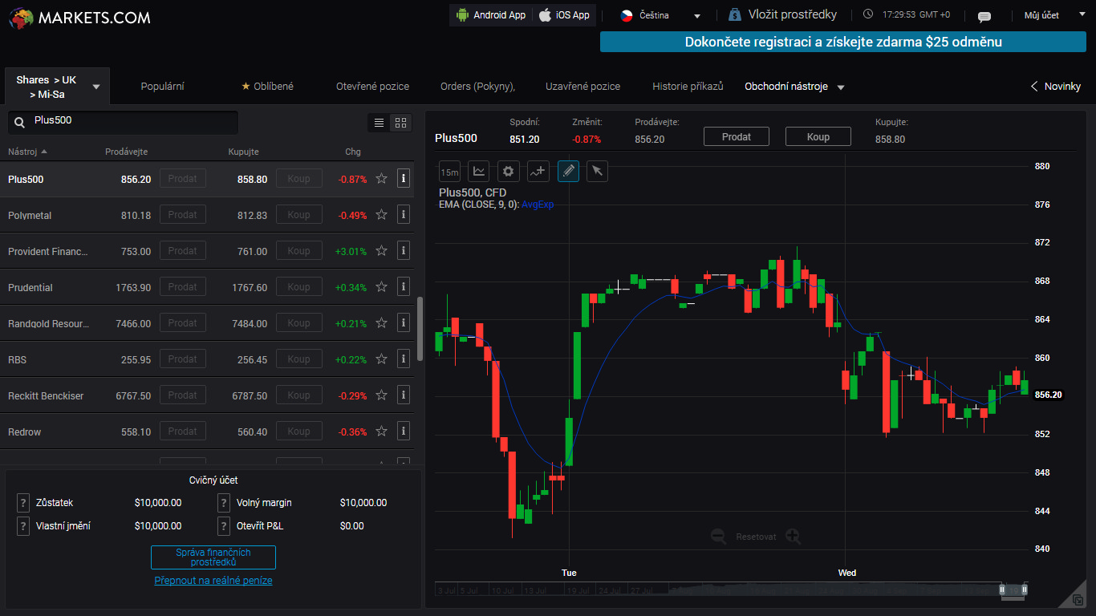Image resolution: width=1096 pixels, height=616 pixels.
Task: Switch instrument list to list view
Action: 380,123
